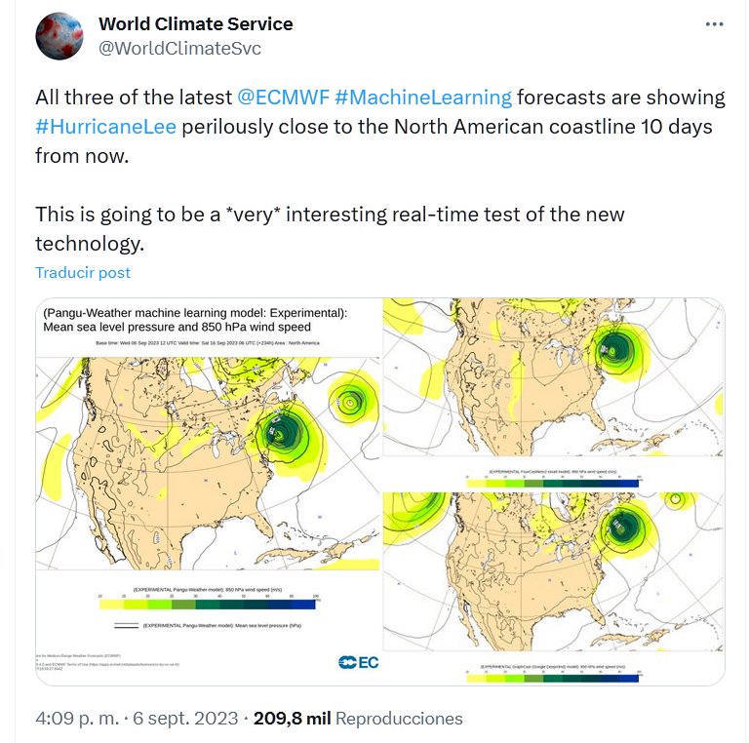Open the #MachineLearning hashtag
The height and width of the screenshot is (743, 749).
[x=422, y=98]
